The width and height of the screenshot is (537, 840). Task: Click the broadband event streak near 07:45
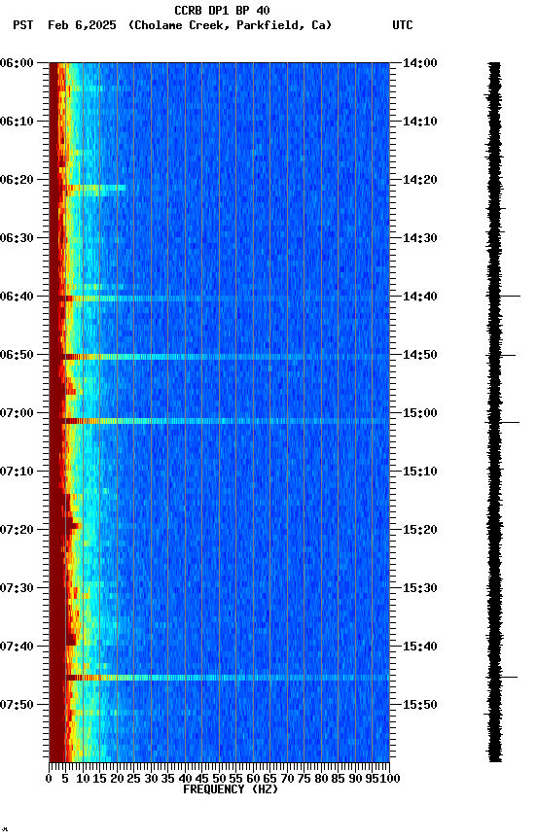tap(219, 678)
